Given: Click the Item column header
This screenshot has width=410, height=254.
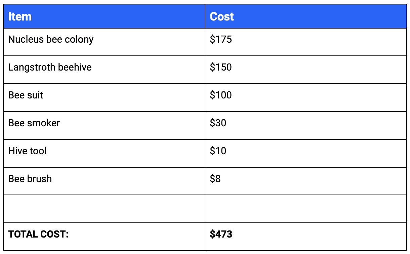Looking at the screenshot, I should [x=104, y=16].
